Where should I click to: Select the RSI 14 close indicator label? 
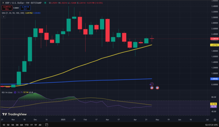coord(7,93)
